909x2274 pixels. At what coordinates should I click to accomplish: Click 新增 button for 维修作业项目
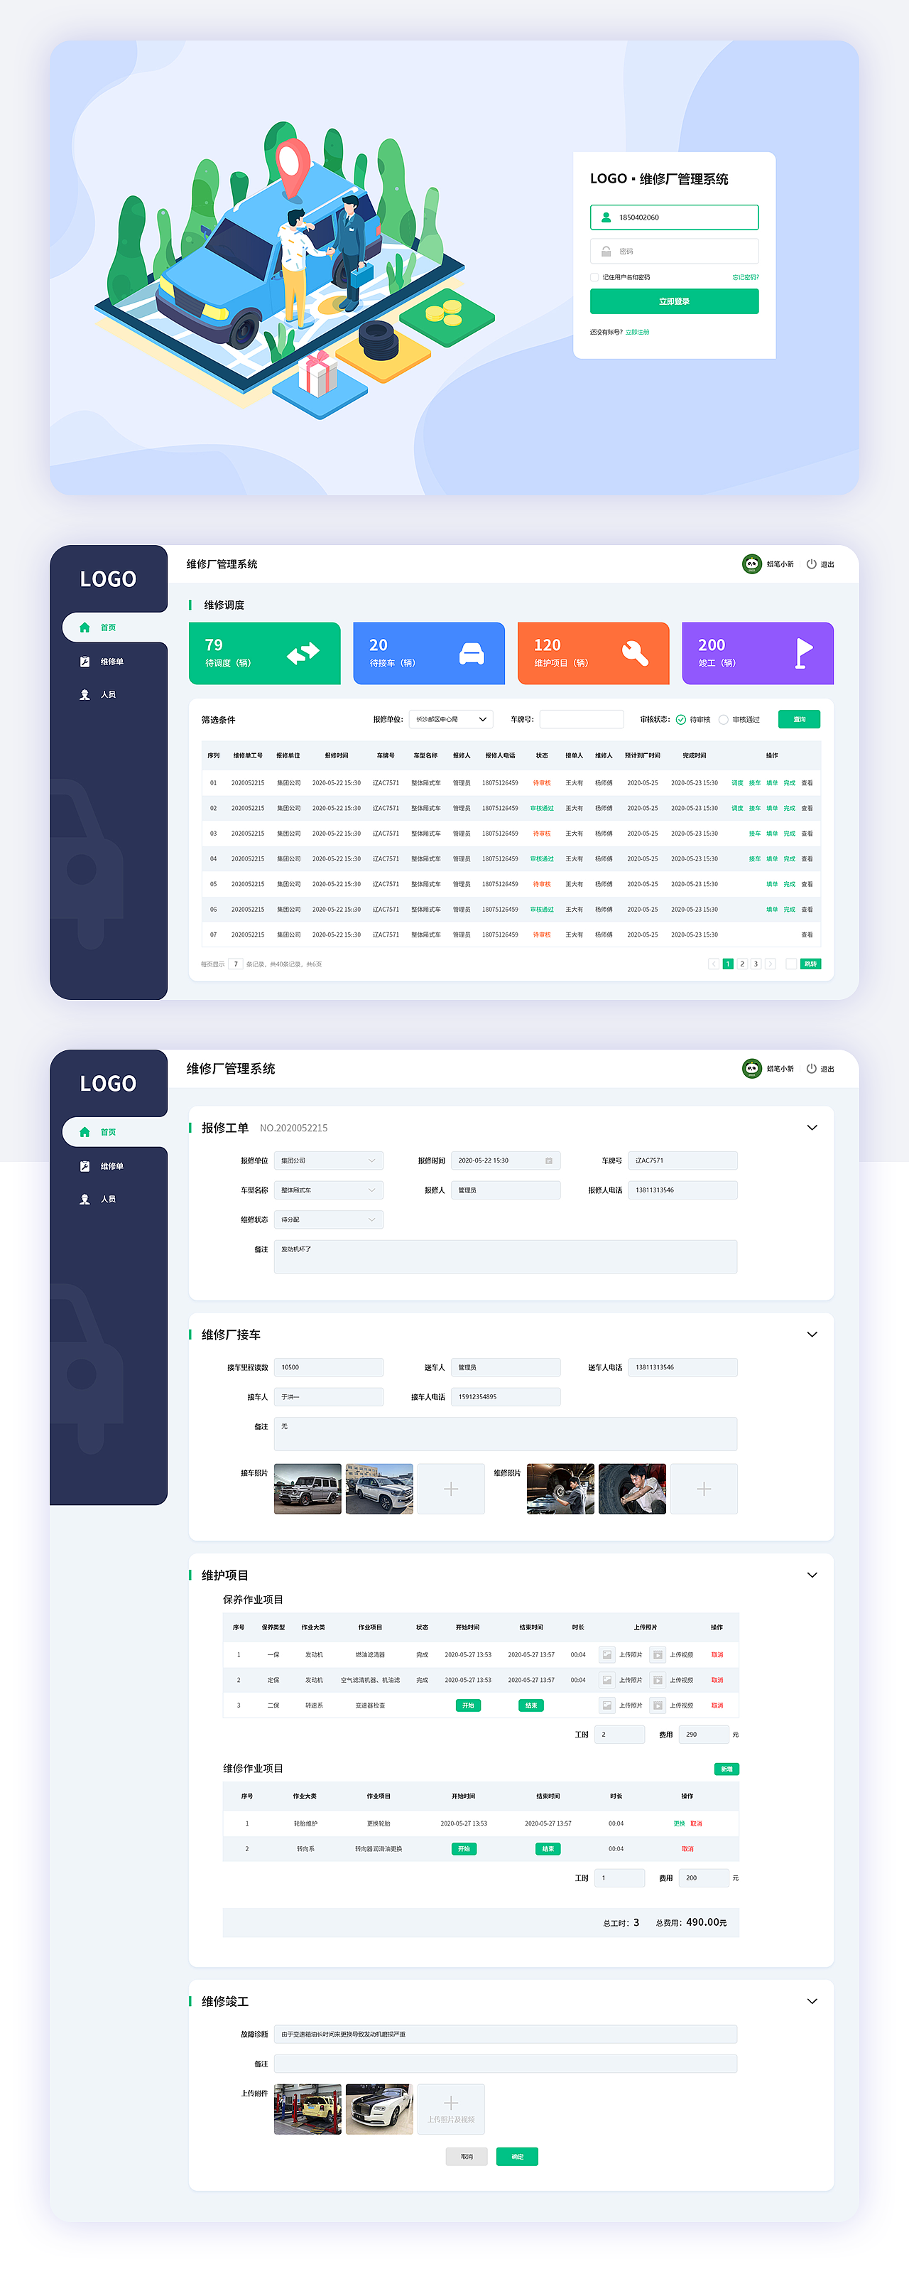tap(726, 1769)
